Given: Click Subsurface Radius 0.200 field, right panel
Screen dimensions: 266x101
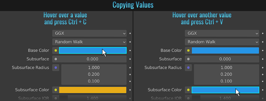Looking at the screenshot, I should (226, 75).
